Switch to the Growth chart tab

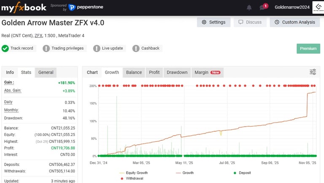pos(112,72)
